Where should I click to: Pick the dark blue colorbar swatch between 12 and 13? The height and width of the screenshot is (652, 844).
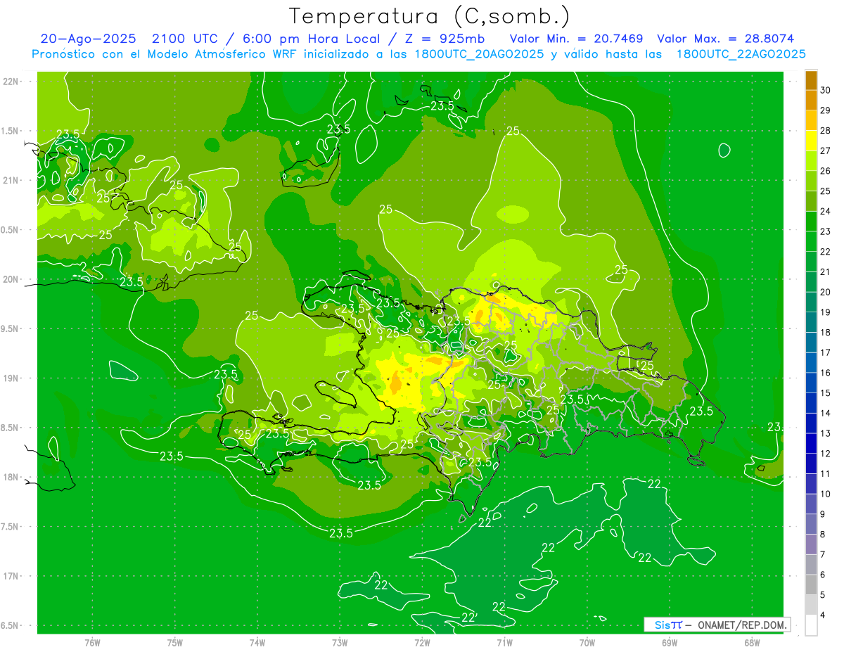(x=811, y=444)
